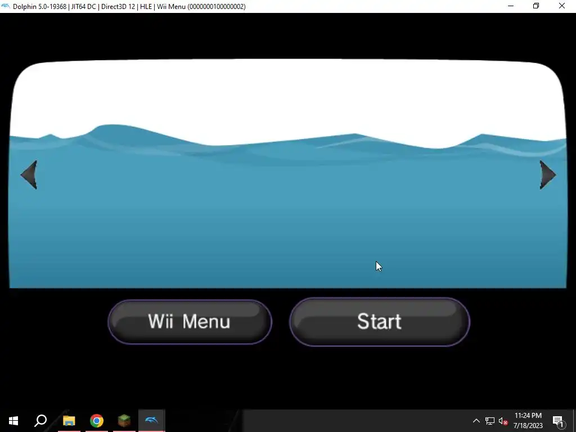
Task: Open the Windows Start menu
Action: 13,421
